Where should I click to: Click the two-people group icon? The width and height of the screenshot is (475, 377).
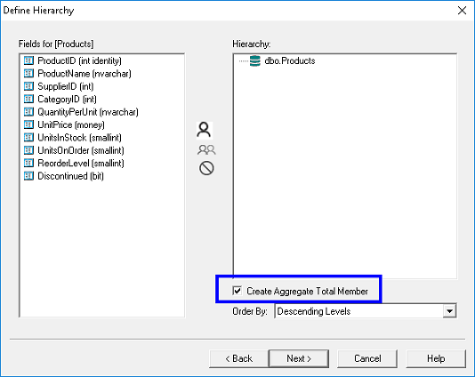point(206,149)
